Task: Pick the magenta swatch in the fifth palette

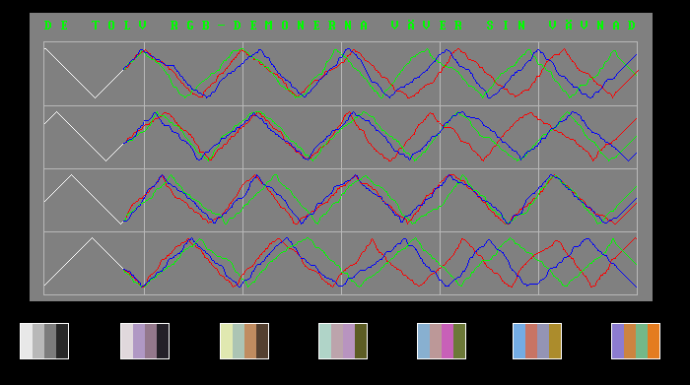Action: tap(448, 341)
